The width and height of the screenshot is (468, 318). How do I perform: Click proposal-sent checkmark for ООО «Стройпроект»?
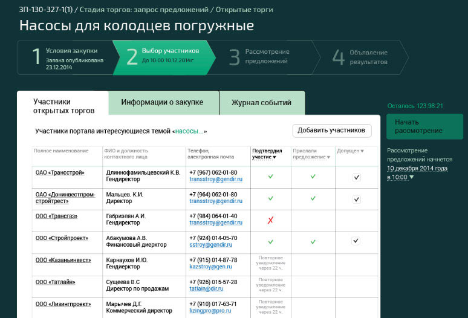313,242
